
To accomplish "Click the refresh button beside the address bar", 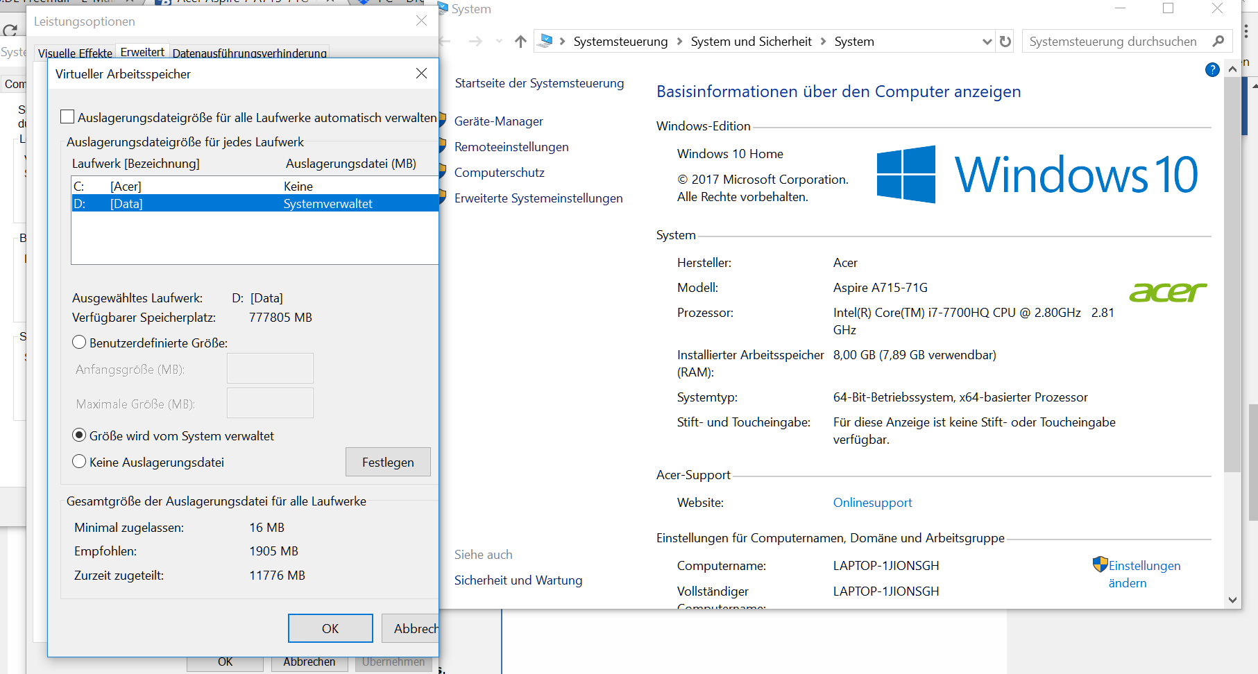I will coord(1005,42).
